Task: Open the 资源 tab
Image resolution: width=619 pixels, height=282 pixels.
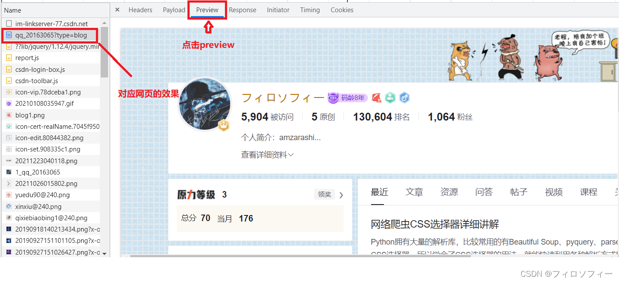Action: click(x=449, y=192)
